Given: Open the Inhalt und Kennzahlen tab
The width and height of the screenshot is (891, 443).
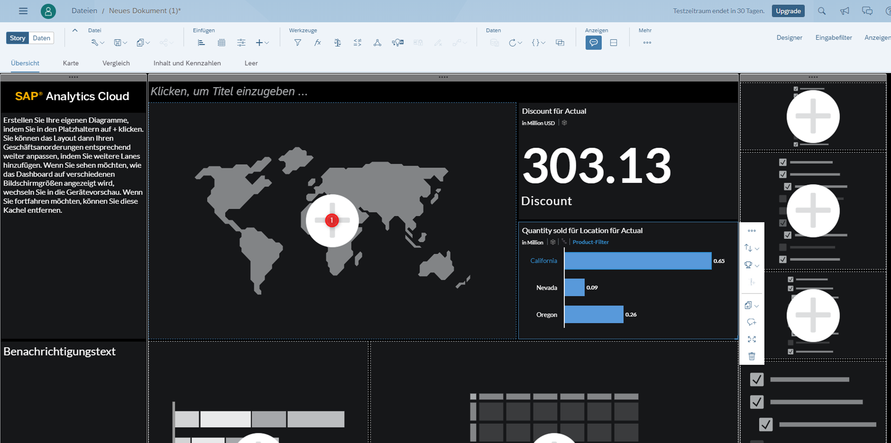Looking at the screenshot, I should (x=187, y=63).
